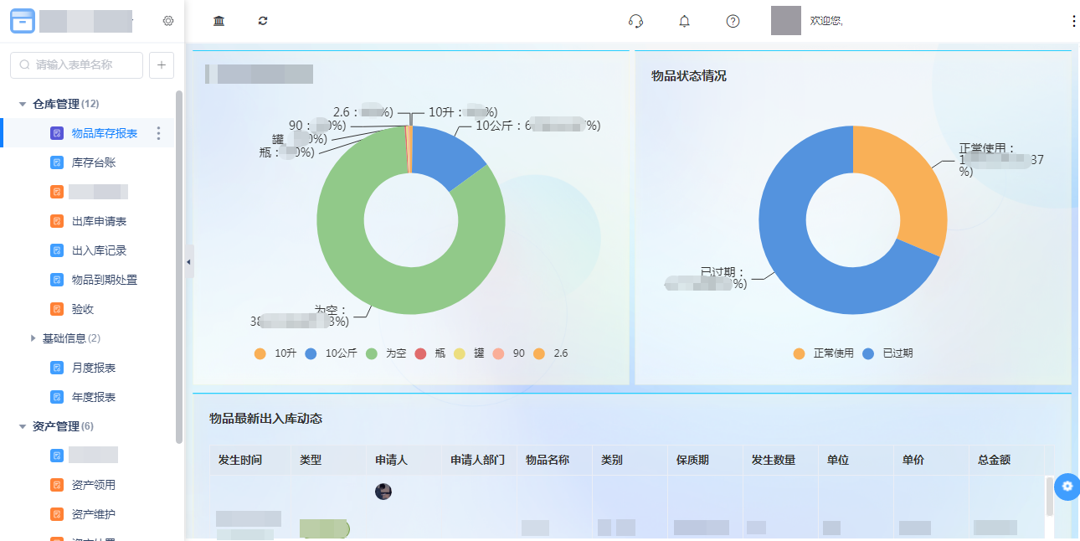Image resolution: width=1080 pixels, height=541 pixels.
Task: Open 出库申请表 in sidebar
Action: pyautogui.click(x=99, y=221)
